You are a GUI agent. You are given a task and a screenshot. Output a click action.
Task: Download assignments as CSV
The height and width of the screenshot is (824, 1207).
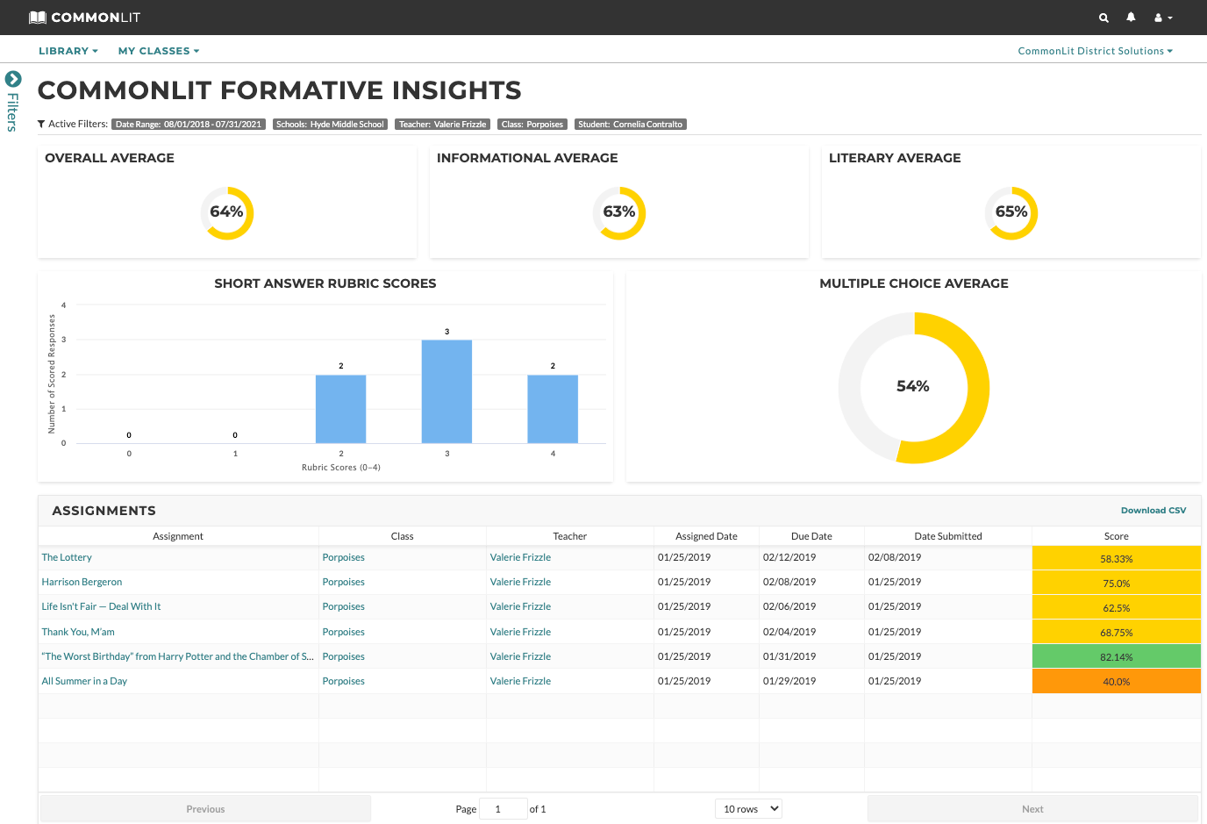(x=1153, y=511)
